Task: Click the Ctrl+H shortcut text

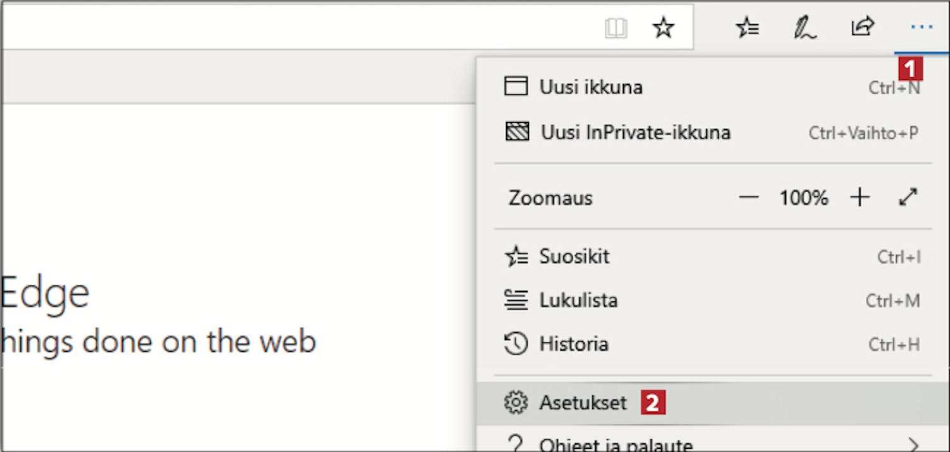Action: click(x=894, y=344)
